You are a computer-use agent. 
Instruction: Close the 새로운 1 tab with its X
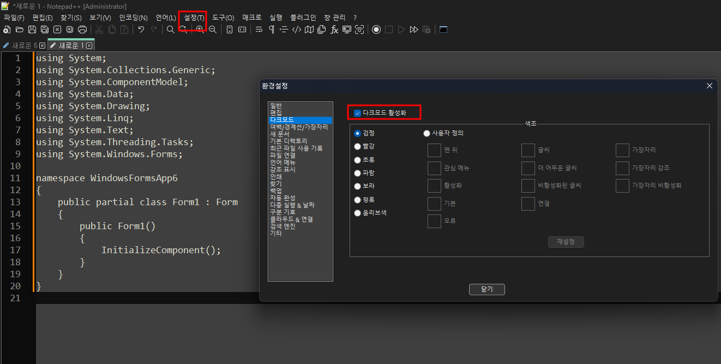pyautogui.click(x=89, y=46)
